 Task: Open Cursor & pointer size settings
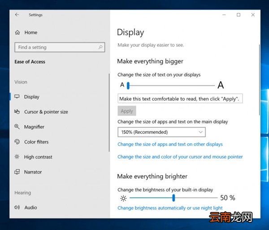click(x=59, y=112)
